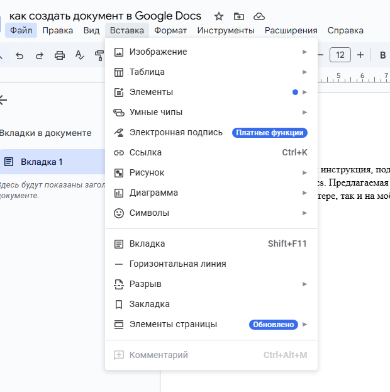Viewport: 390px width, 392px height.
Task: Open the Инструменты menu
Action: click(x=226, y=30)
